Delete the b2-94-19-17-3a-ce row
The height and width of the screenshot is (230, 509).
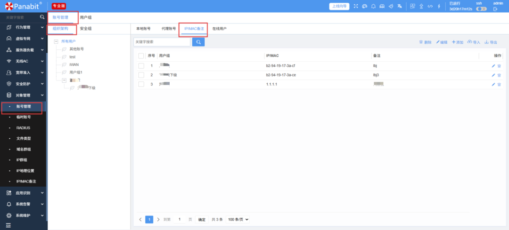(x=499, y=75)
